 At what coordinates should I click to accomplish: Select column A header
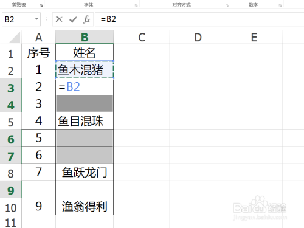(x=38, y=37)
